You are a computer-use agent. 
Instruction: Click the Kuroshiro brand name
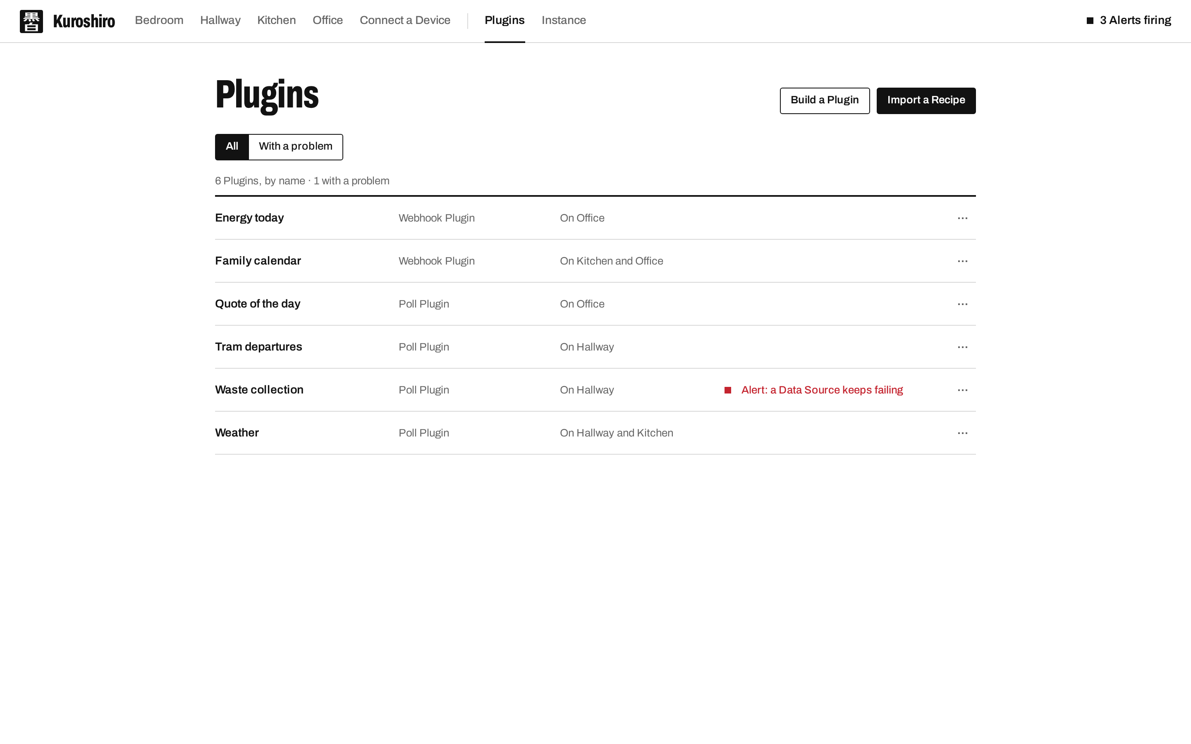[84, 21]
